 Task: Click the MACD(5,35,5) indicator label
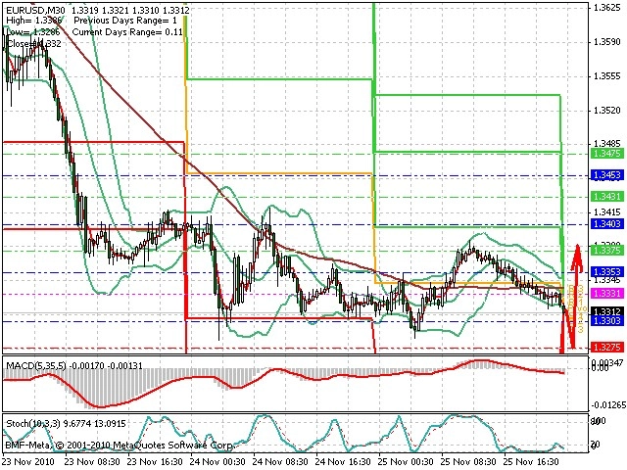coord(36,365)
